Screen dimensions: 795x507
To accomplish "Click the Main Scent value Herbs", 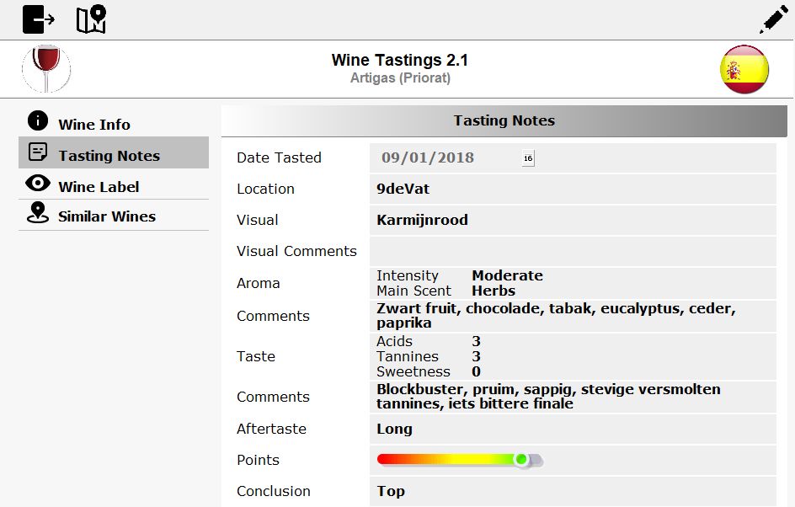I will click(494, 291).
